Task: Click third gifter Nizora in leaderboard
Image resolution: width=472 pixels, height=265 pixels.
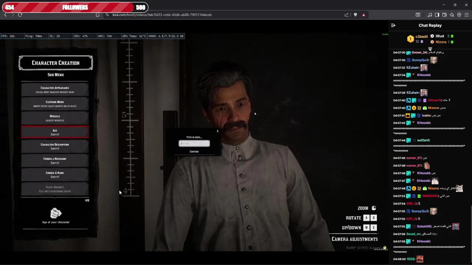Action: coord(441,42)
